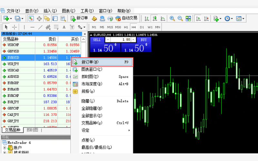The width and height of the screenshot is (258, 161).
Task: Toggle the Data Window crosshair-circle icon
Action: (x=39, y=19)
